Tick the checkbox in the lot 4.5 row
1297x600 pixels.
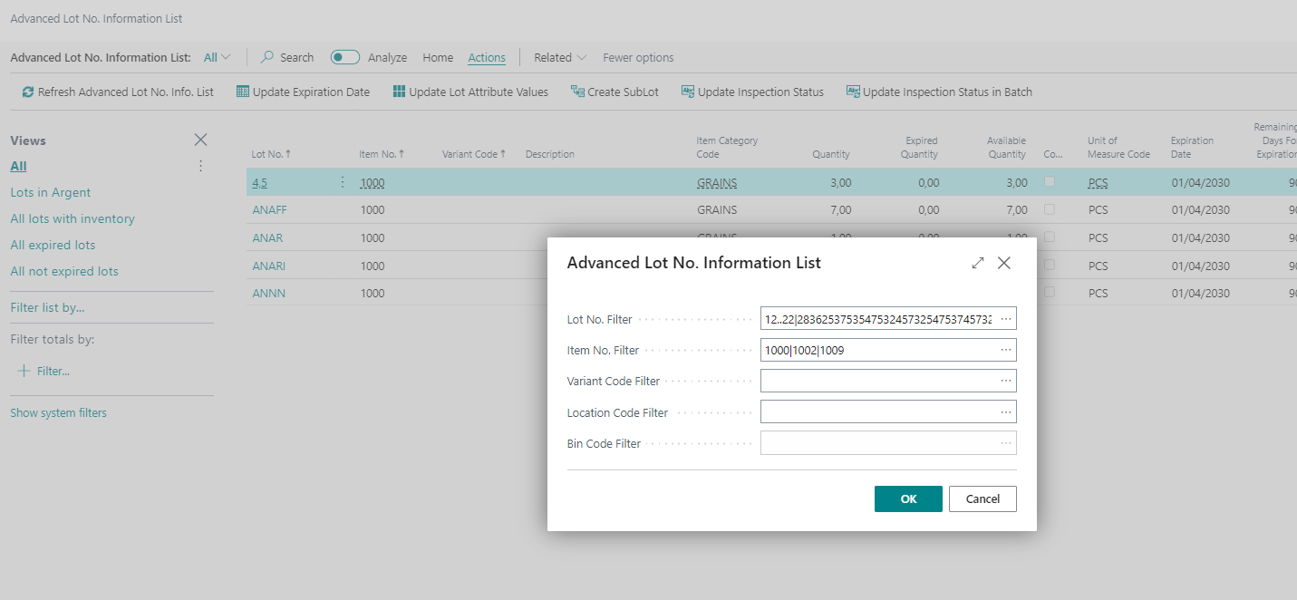[1050, 182]
